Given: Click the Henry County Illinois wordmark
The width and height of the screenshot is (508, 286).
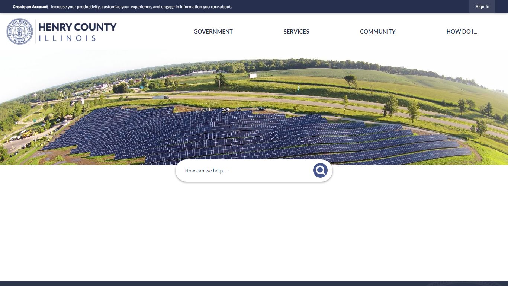Looking at the screenshot, I should point(77,32).
